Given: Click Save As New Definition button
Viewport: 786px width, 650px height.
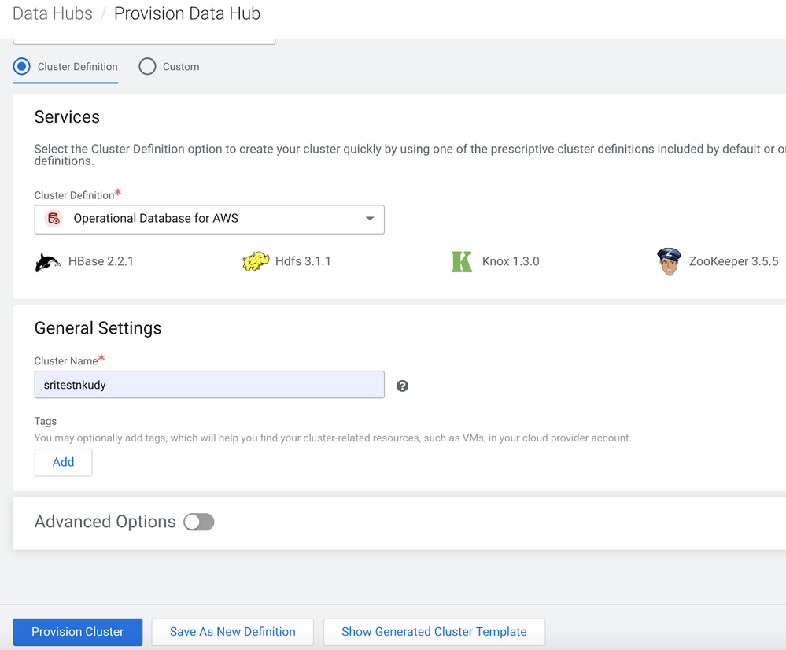Looking at the screenshot, I should pos(233,632).
